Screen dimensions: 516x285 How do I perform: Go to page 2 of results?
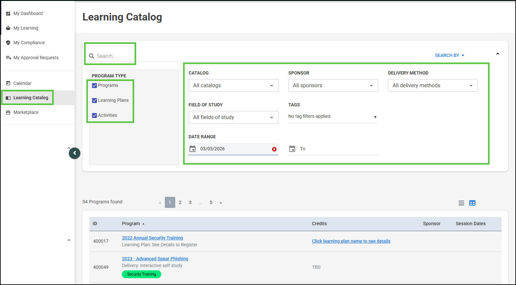point(180,202)
